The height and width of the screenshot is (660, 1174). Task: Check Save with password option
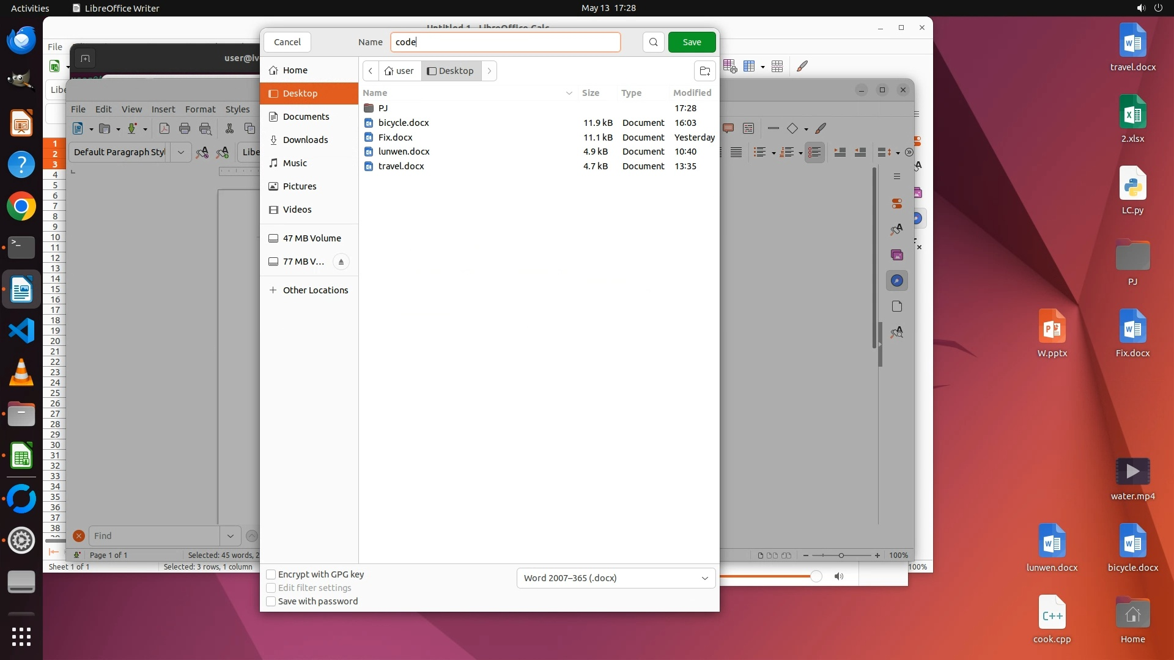pyautogui.click(x=271, y=601)
